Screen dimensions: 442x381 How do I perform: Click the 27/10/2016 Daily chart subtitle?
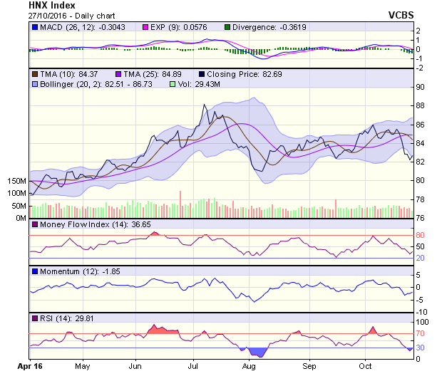pos(64,14)
